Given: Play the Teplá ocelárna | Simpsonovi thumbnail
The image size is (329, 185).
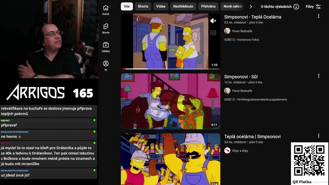Looking at the screenshot, I should tap(170, 159).
